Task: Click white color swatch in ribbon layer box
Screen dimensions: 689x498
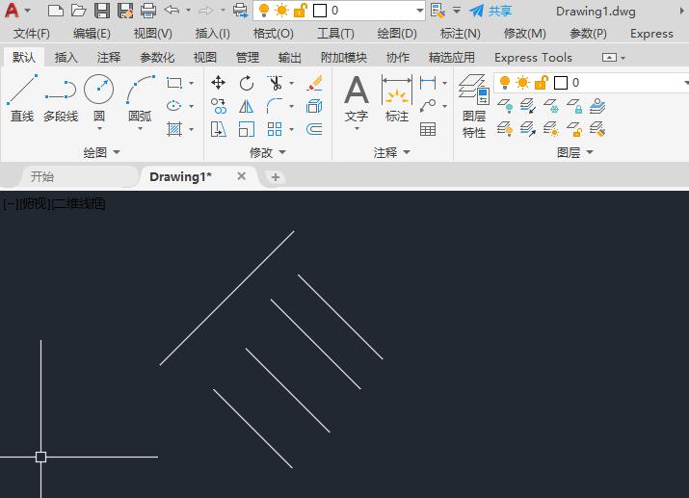Action: (x=561, y=83)
